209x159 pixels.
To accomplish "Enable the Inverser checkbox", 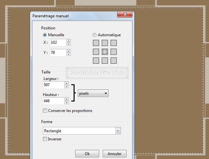I will click(45, 139).
